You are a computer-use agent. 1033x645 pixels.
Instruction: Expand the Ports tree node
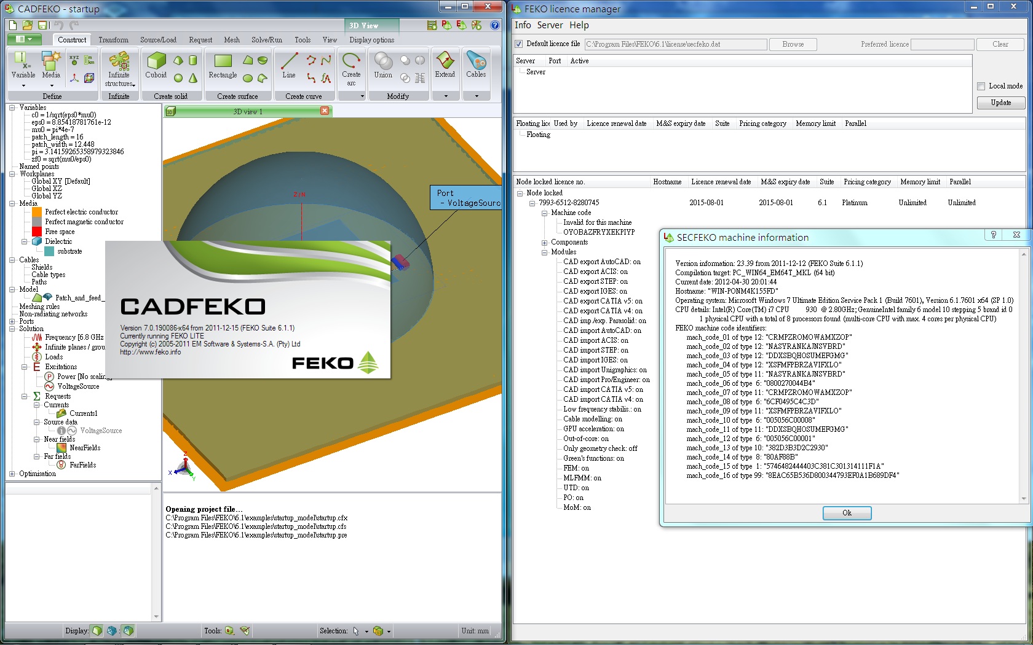tap(12, 321)
